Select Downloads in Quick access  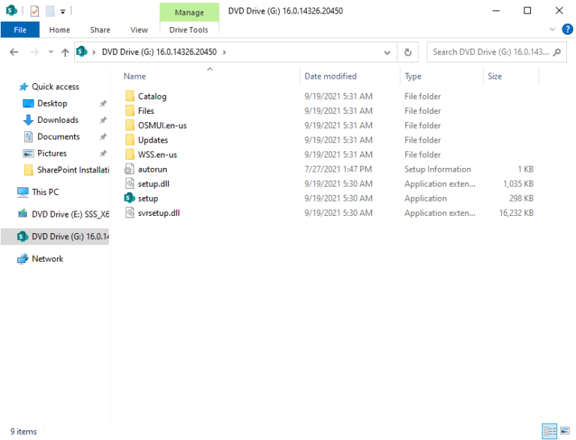coord(58,120)
